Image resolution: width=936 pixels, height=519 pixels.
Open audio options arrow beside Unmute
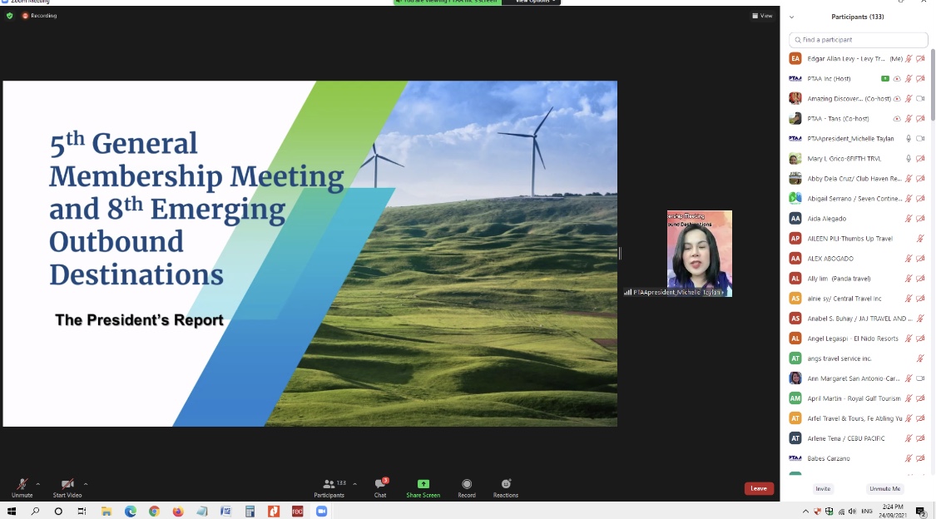37,484
